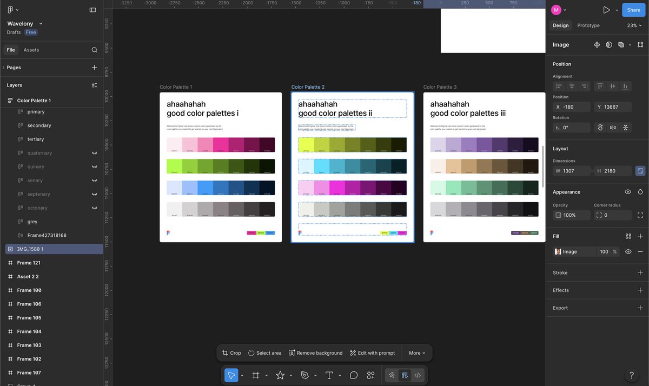Viewport: 649px width, 386px height.
Task: Open fill styles grid icon
Action: point(628,236)
